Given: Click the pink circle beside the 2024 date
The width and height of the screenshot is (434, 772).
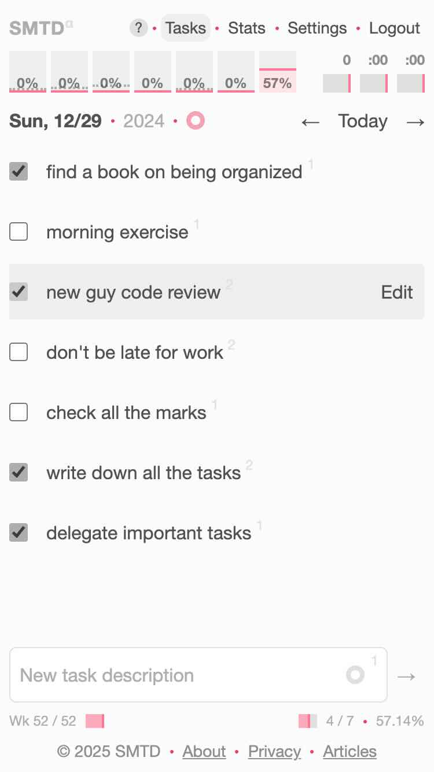Looking at the screenshot, I should (196, 121).
